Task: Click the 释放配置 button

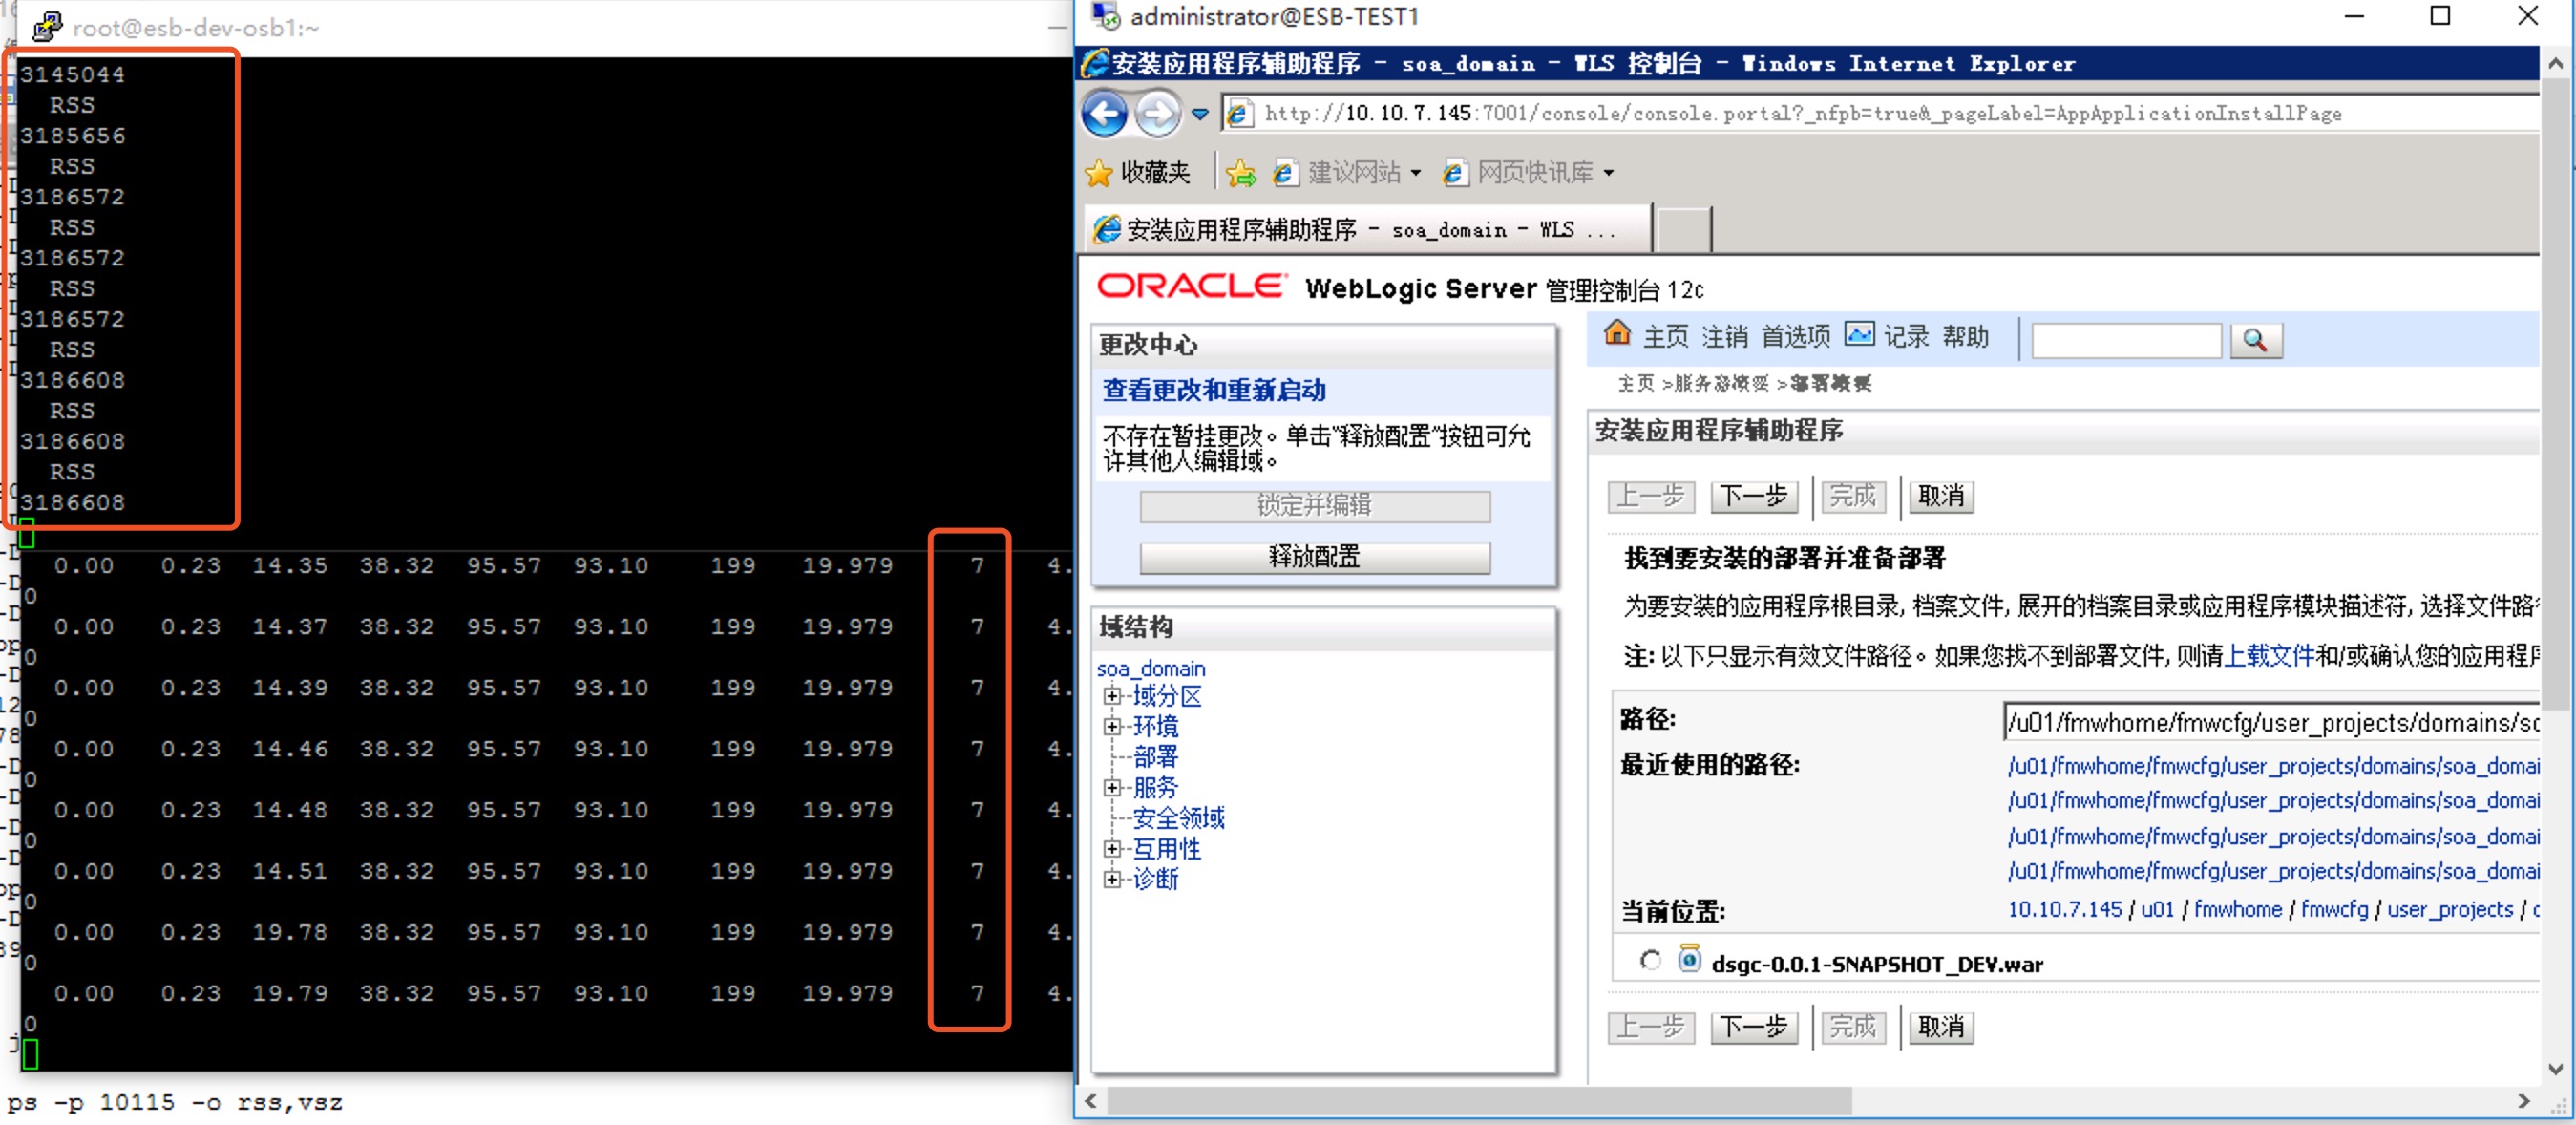Action: 1314,557
